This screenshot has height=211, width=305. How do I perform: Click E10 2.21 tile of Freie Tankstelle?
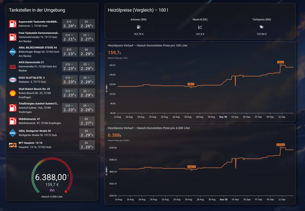click(70, 37)
